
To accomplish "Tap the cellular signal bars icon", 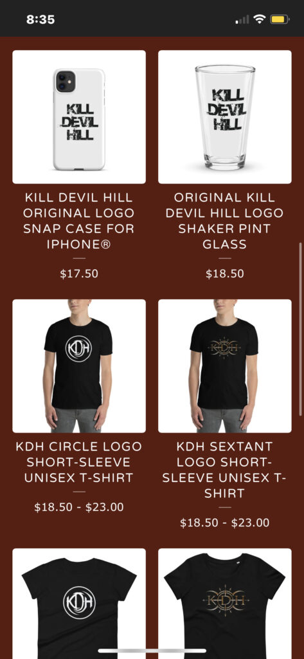I will coord(242,20).
